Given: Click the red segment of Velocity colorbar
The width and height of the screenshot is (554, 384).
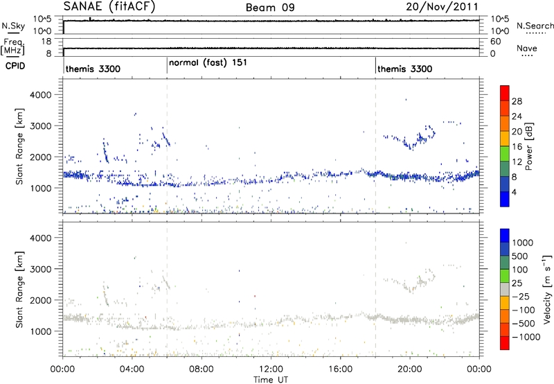Looking at the screenshot, I should [505, 343].
